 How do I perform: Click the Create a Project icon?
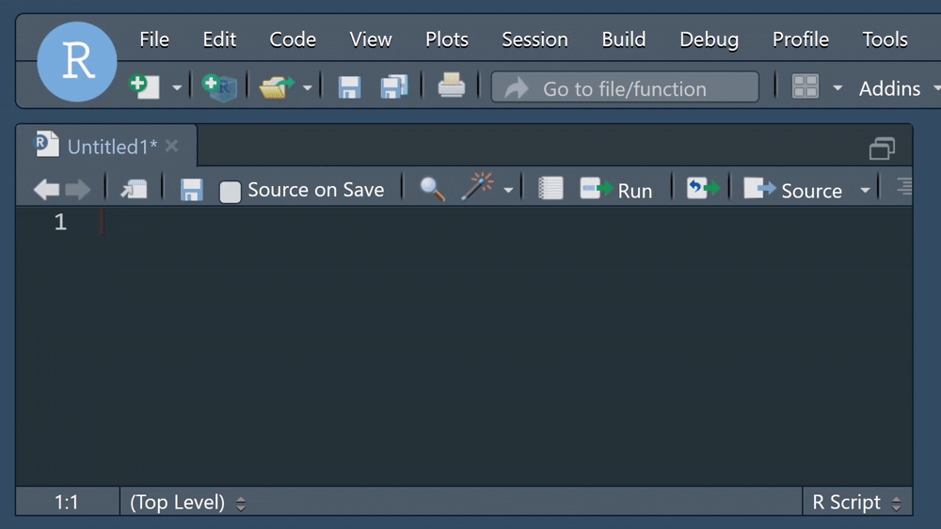point(220,87)
